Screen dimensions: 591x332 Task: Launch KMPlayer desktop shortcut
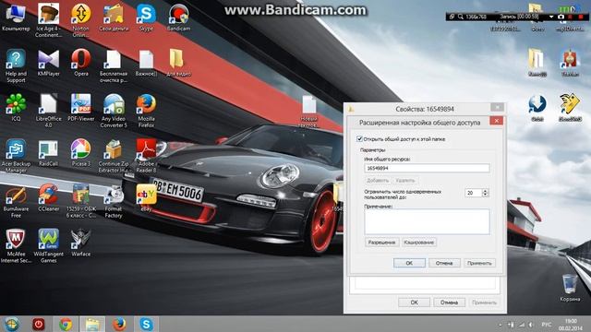48,63
